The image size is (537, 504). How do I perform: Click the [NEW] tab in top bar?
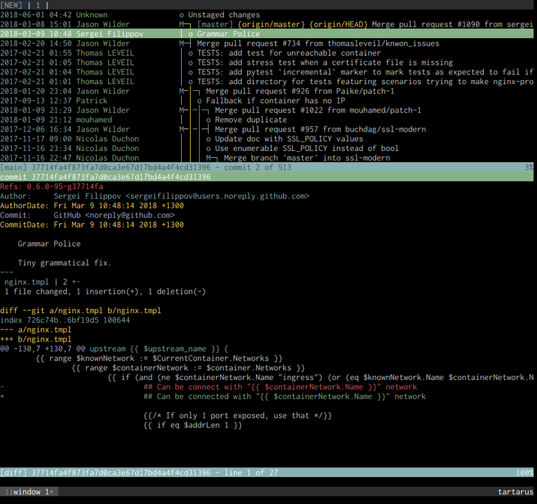tap(12, 5)
